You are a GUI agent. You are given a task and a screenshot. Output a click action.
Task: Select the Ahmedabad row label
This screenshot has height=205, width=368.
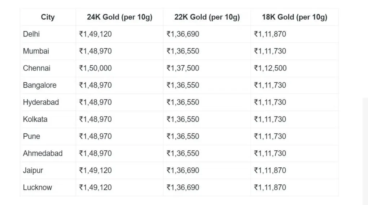pyautogui.click(x=43, y=153)
